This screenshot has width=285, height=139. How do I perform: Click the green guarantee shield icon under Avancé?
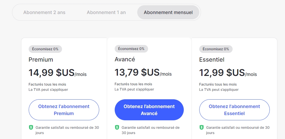click(117, 127)
